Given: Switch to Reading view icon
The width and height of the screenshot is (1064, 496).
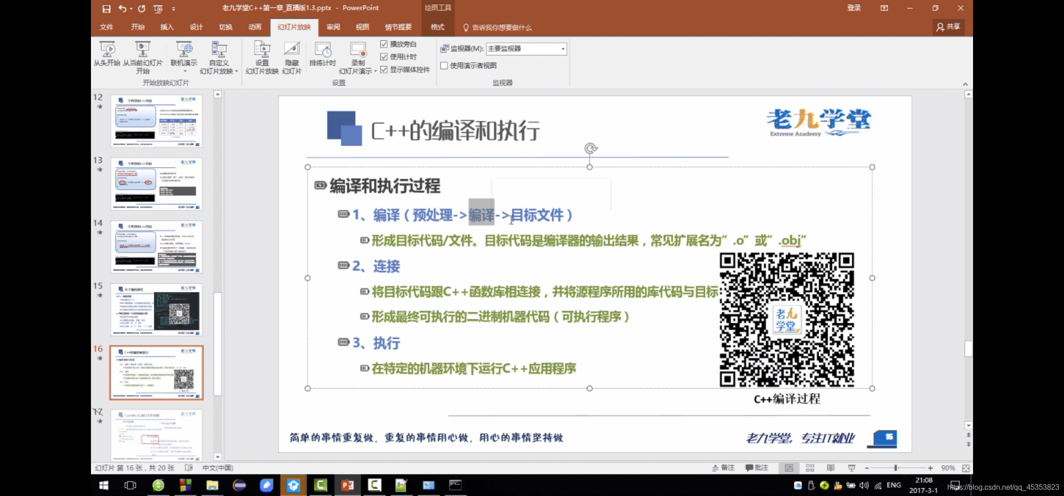Looking at the screenshot, I should pos(831,468).
